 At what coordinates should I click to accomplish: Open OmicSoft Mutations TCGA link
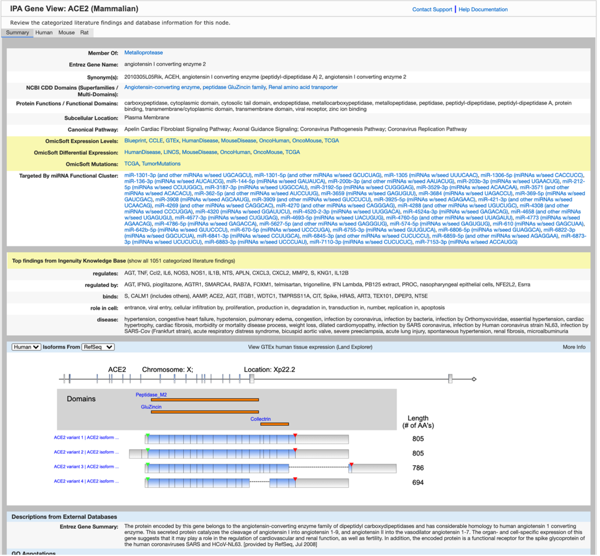coord(131,164)
